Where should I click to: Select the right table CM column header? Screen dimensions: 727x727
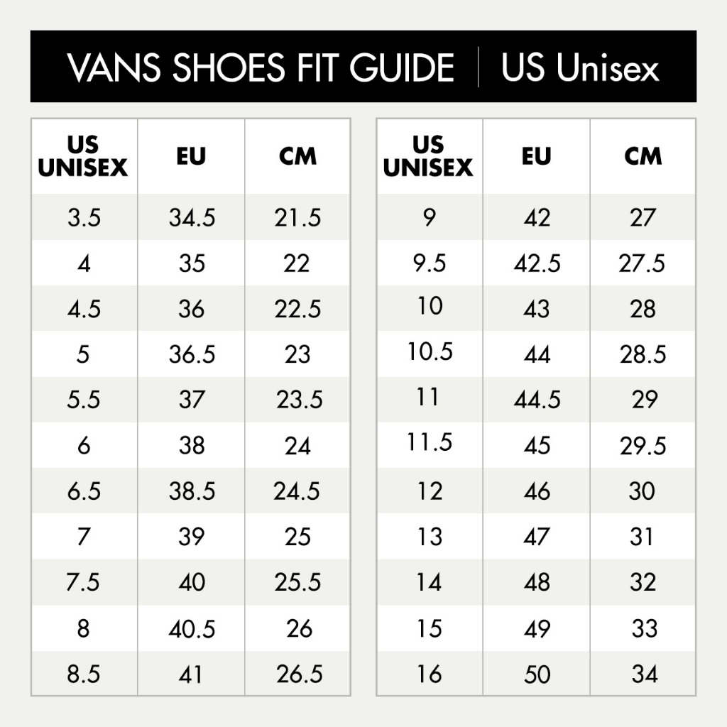[643, 156]
